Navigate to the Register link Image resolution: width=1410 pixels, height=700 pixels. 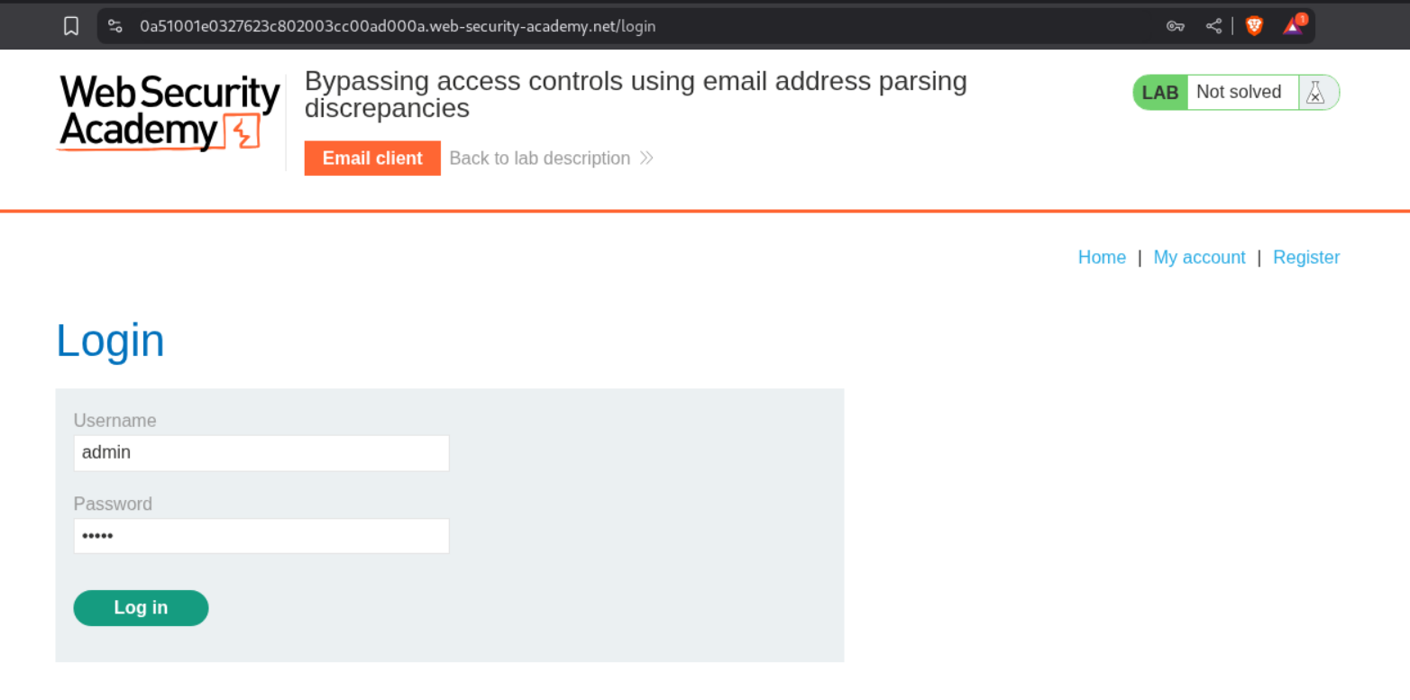click(x=1305, y=258)
